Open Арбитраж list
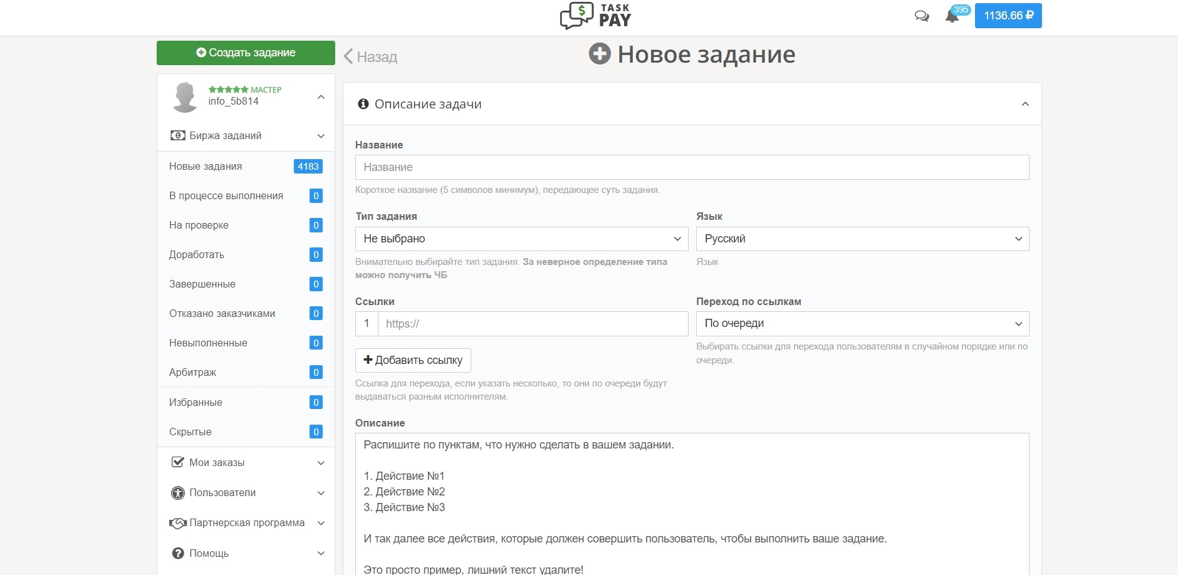 246,373
